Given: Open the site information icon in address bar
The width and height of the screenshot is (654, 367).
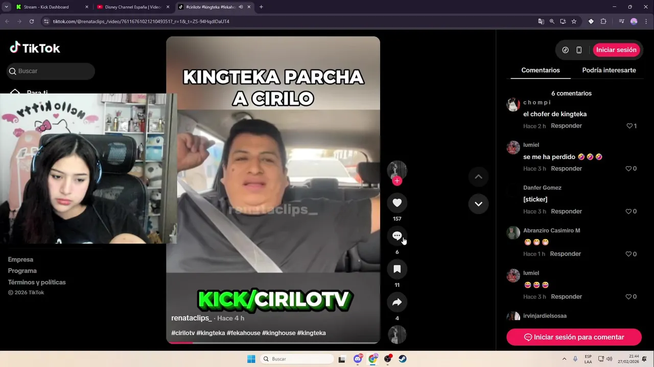Looking at the screenshot, I should pos(46,21).
